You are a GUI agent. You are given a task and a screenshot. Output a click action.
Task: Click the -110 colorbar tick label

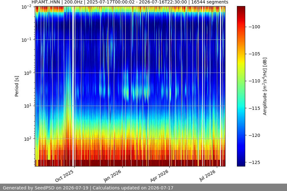click(x=254, y=81)
